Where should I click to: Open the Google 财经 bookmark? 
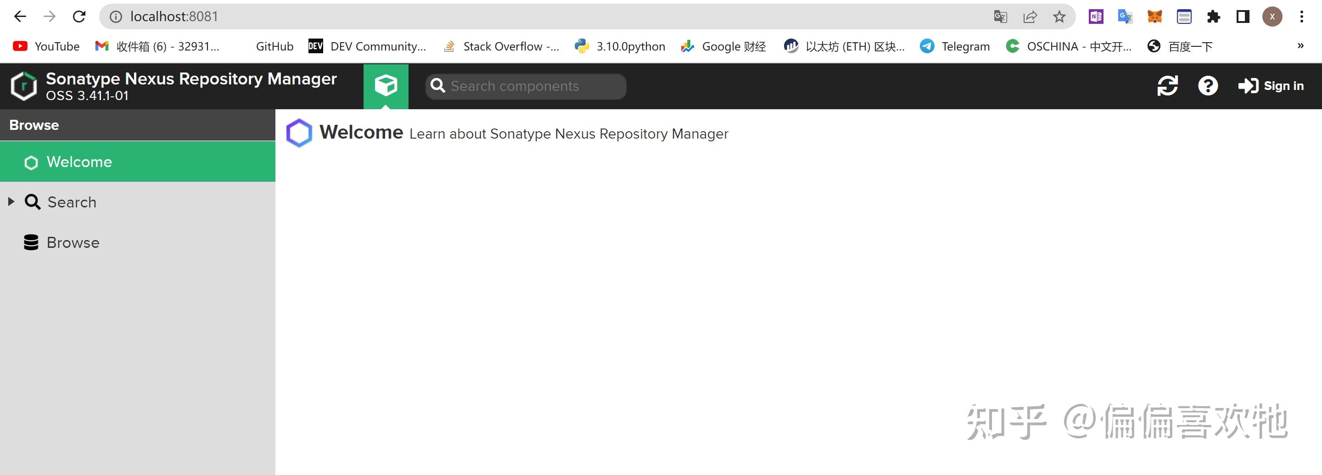point(723,46)
